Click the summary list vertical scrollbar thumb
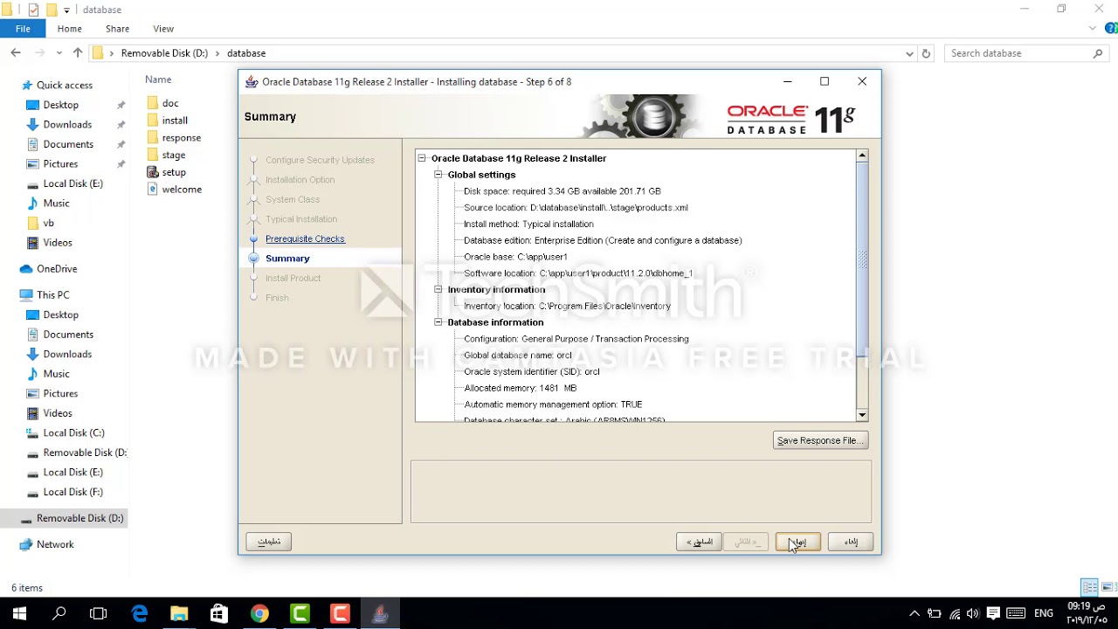The height and width of the screenshot is (629, 1118). [x=862, y=258]
